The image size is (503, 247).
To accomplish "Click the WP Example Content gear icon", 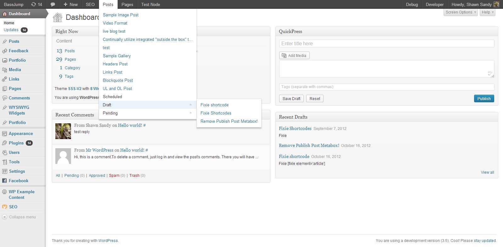I will coord(4,192).
